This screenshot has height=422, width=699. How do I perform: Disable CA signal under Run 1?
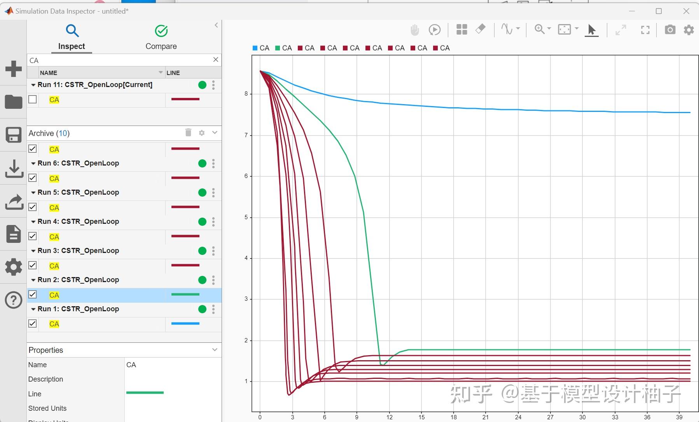(33, 323)
